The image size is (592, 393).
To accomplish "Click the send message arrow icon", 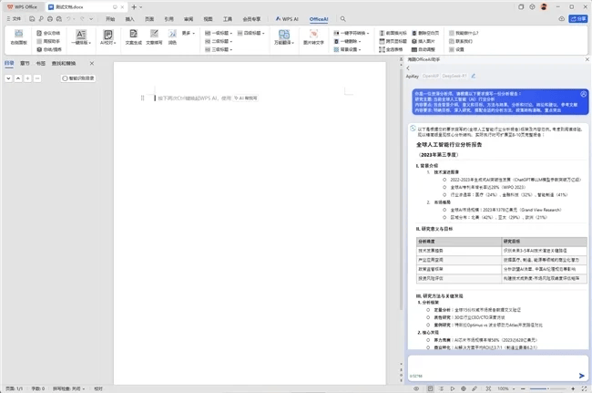I will pyautogui.click(x=581, y=376).
